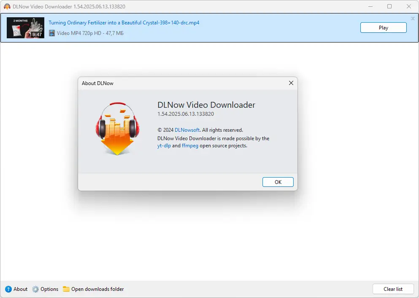Click the question mark inside the About badge

click(9, 289)
